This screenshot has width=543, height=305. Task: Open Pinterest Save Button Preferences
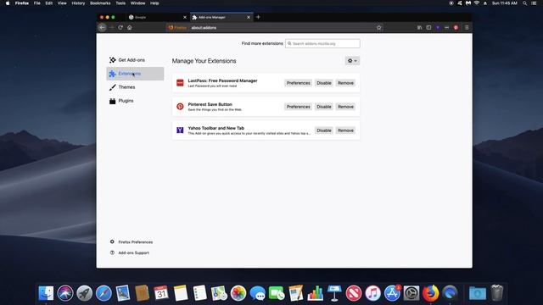pos(298,107)
